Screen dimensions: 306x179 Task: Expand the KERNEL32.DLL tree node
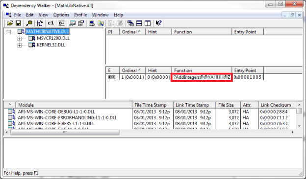pos(20,45)
